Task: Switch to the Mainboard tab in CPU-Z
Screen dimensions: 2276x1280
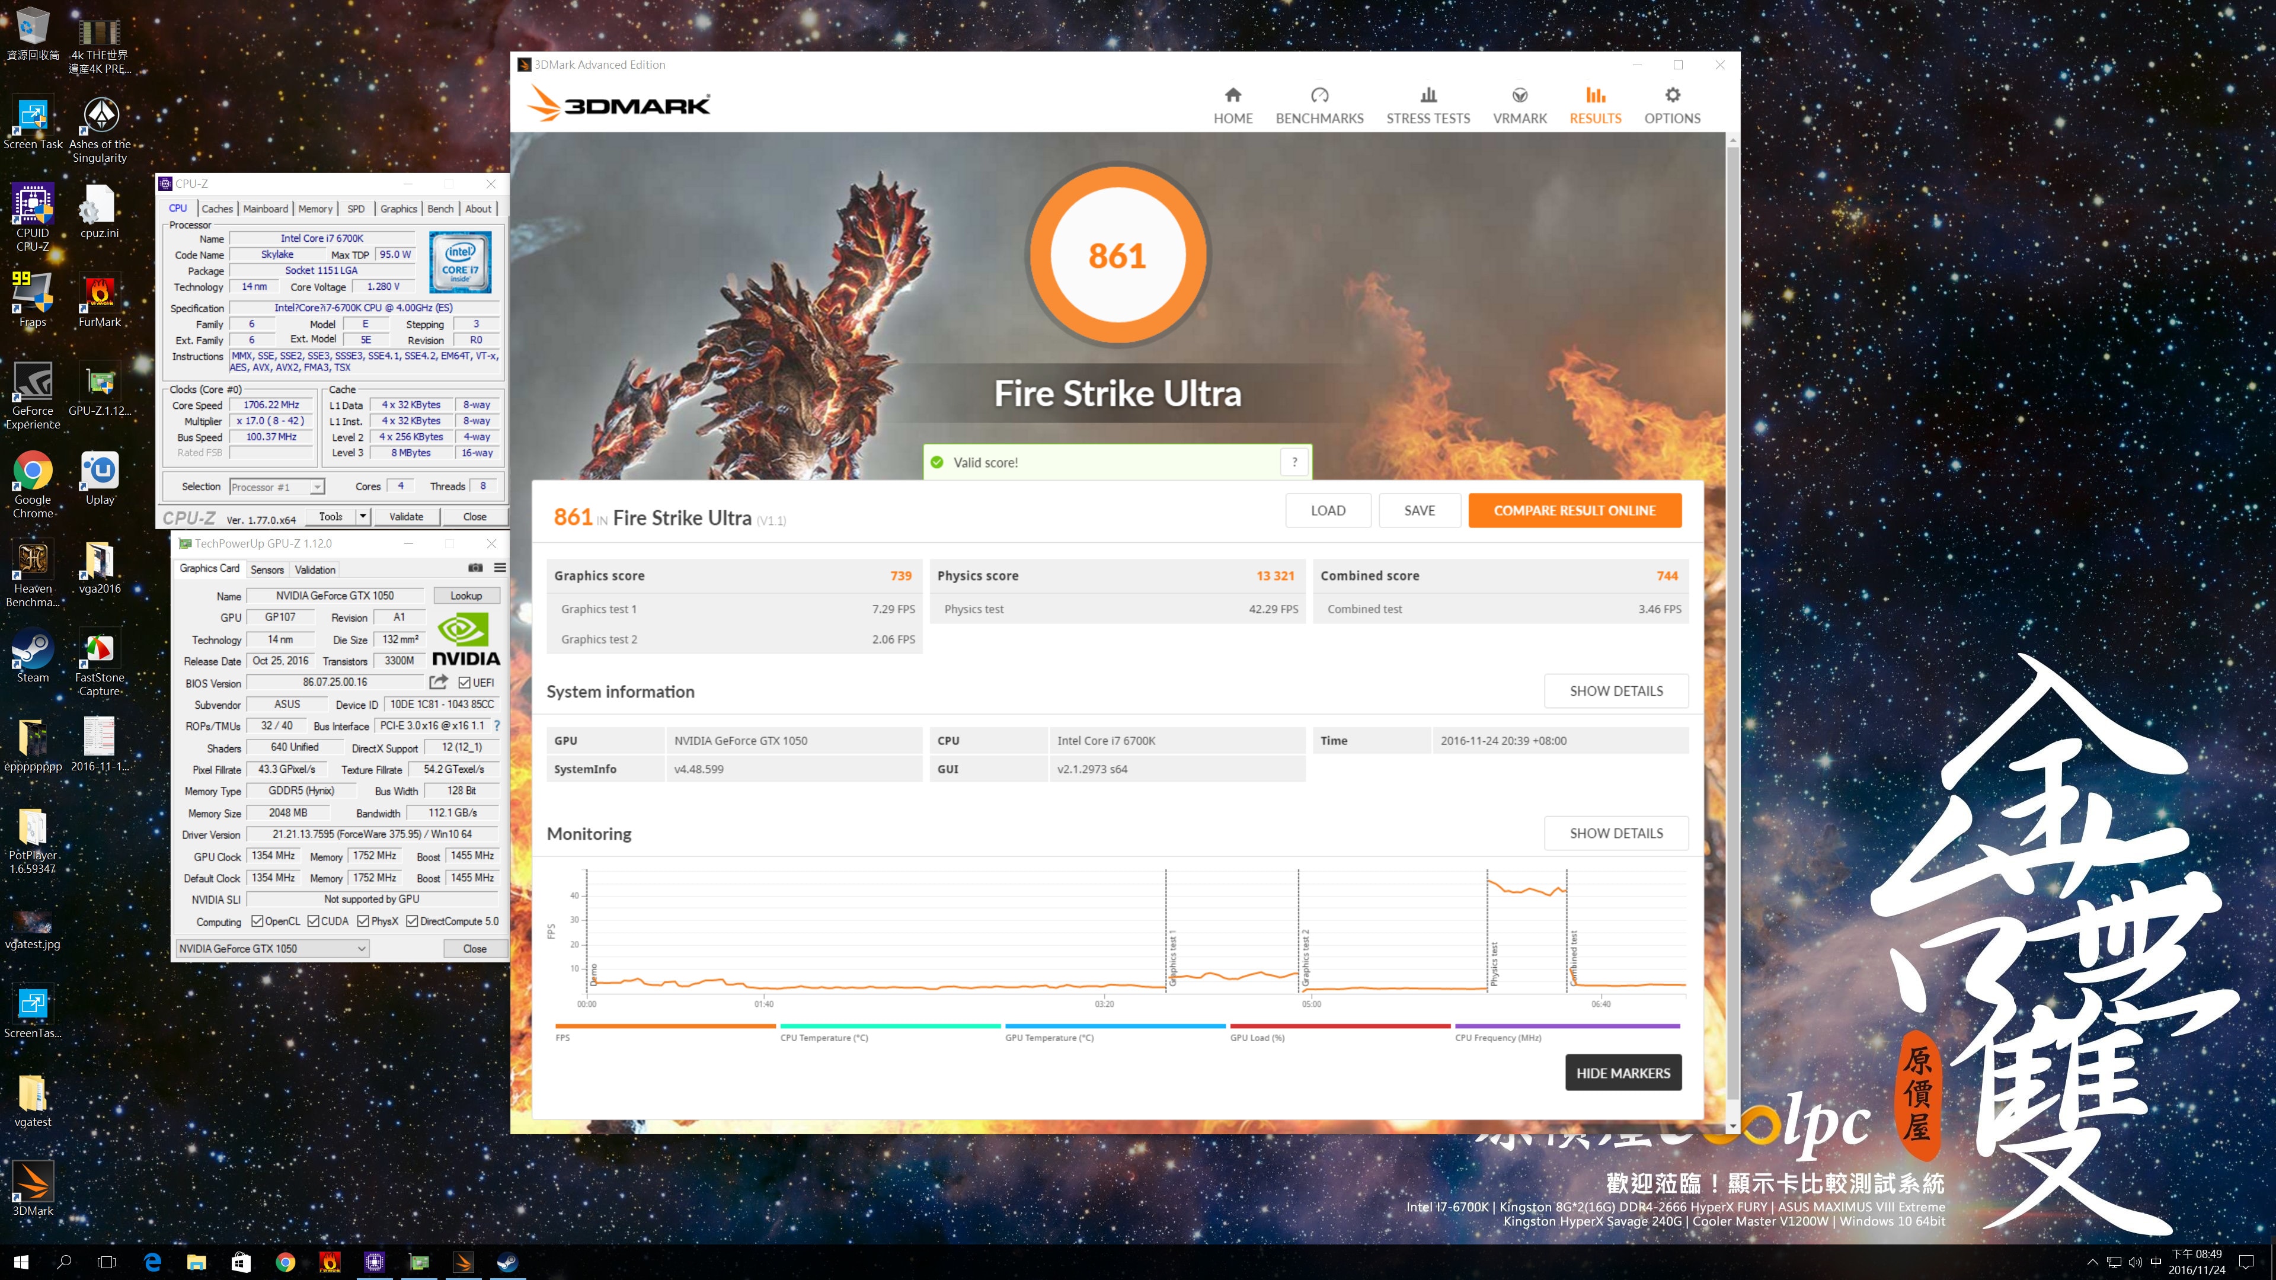Action: [x=265, y=209]
